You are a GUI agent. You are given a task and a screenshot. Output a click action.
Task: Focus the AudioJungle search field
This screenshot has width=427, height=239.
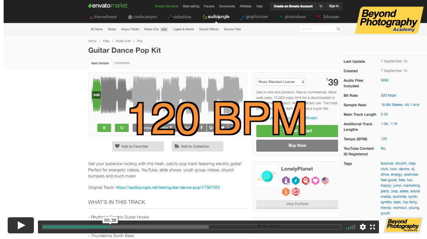[318, 29]
